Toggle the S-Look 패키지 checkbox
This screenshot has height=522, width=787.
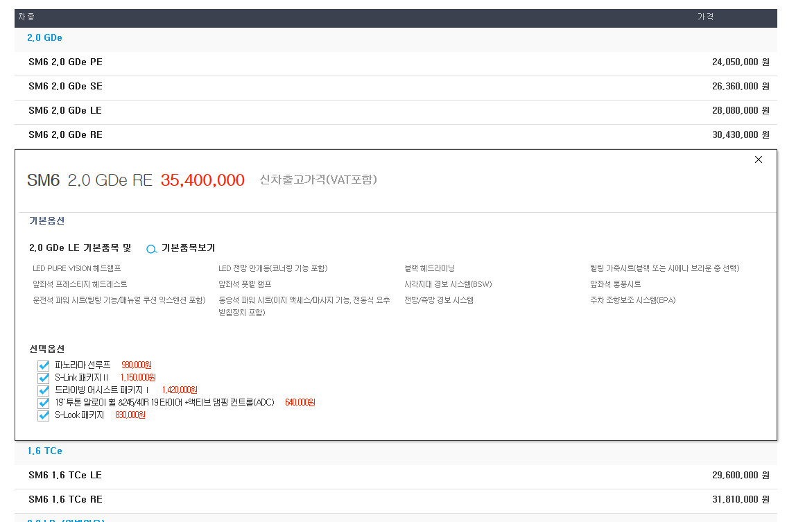coord(44,416)
